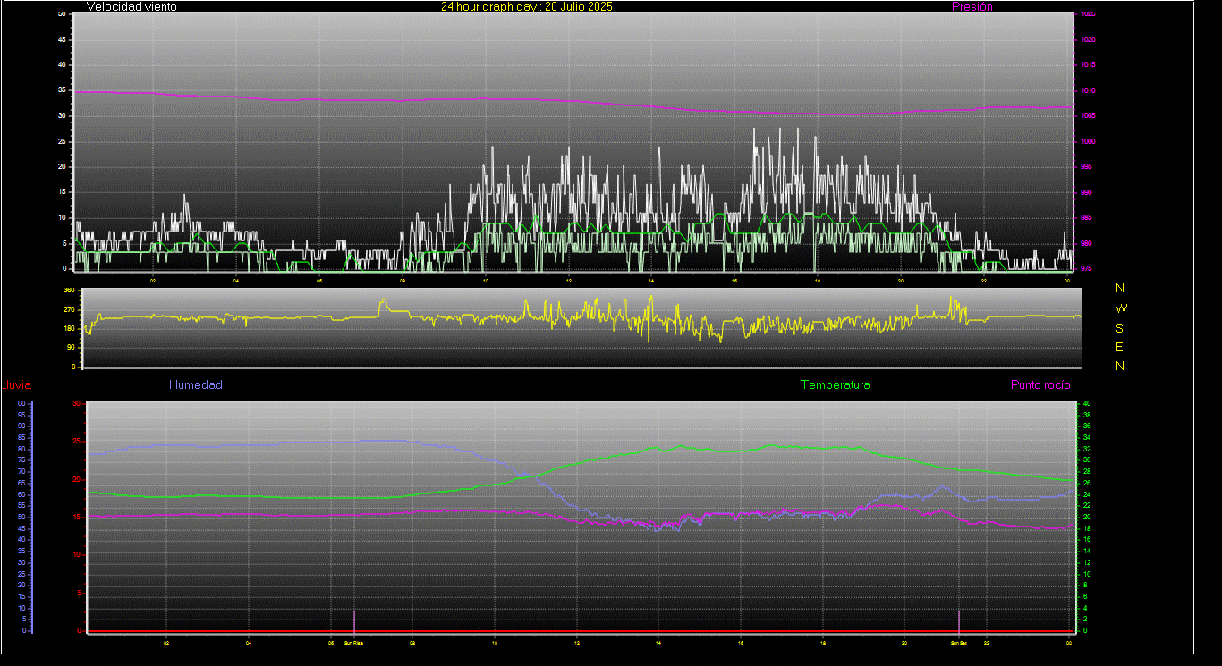Click the 'Velocidad viento' chart label
The image size is (1222, 666).
click(132, 6)
